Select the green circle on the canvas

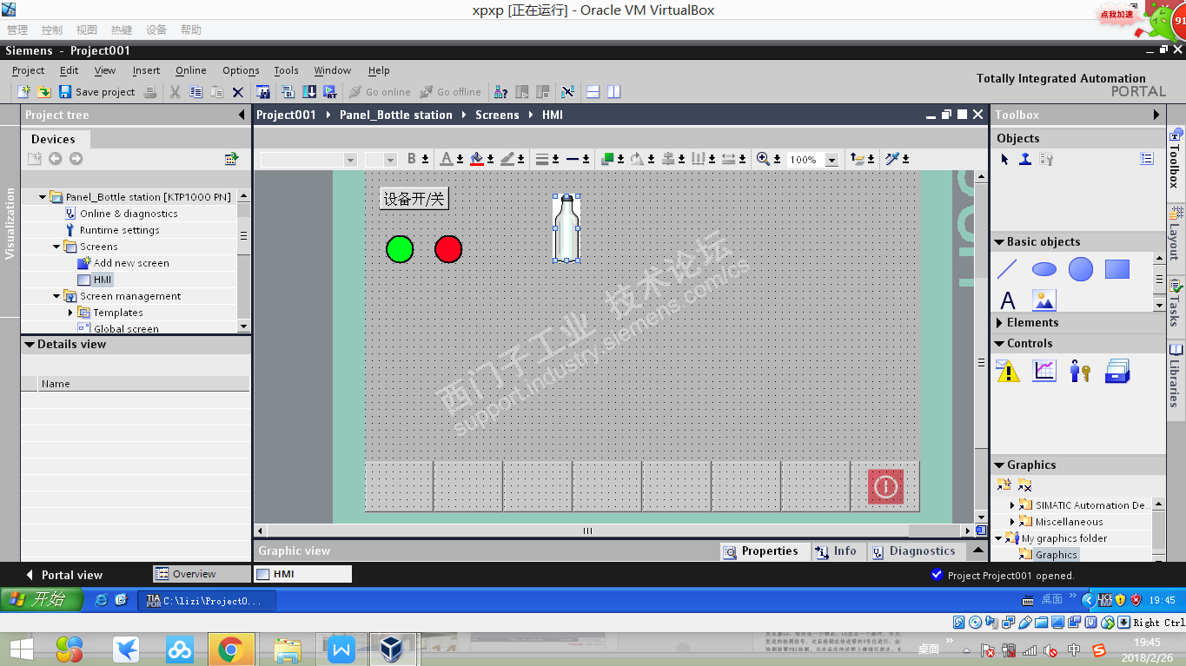[400, 249]
